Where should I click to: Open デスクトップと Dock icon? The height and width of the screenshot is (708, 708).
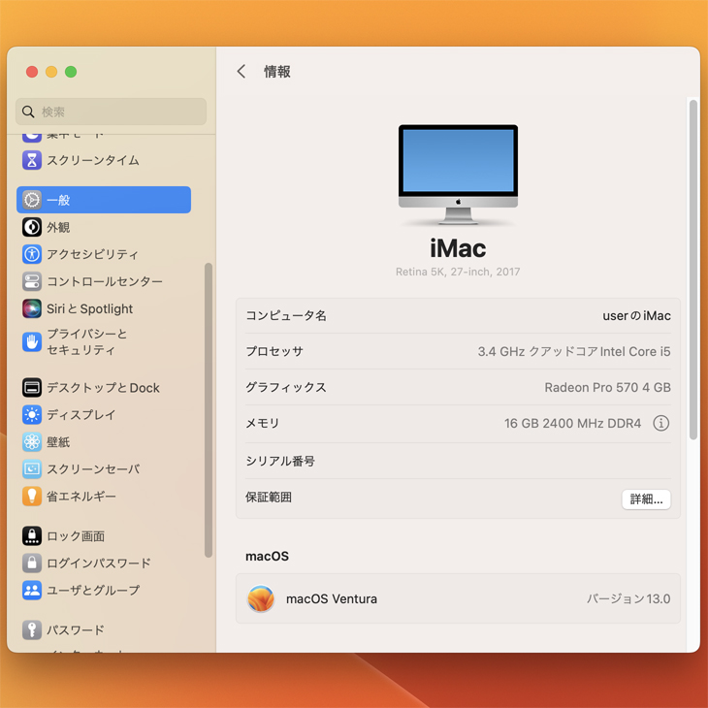tap(32, 387)
